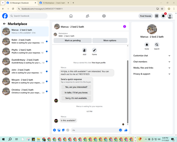This screenshot has height=142, width=177.
Task: Open the notifications bell in the header
Action: 163,16
